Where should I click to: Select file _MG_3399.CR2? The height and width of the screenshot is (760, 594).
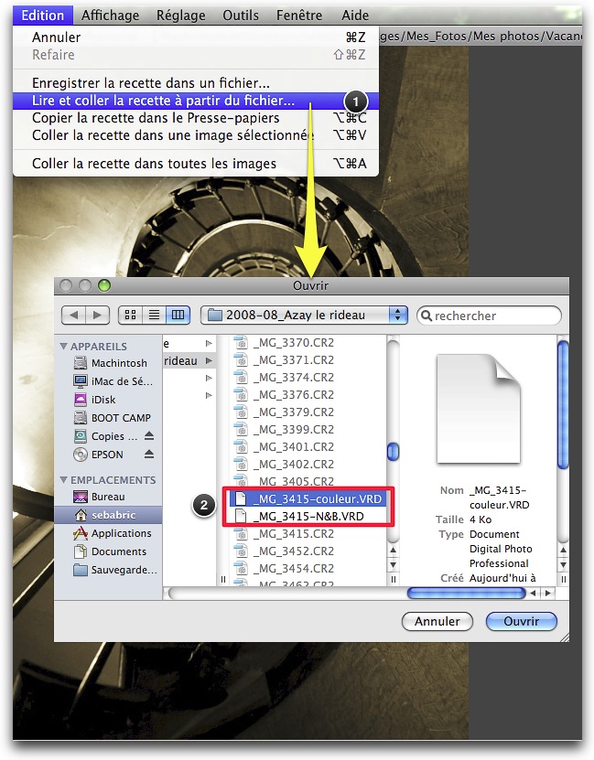click(x=308, y=430)
